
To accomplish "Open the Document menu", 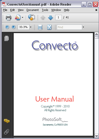I will click(x=33, y=10).
